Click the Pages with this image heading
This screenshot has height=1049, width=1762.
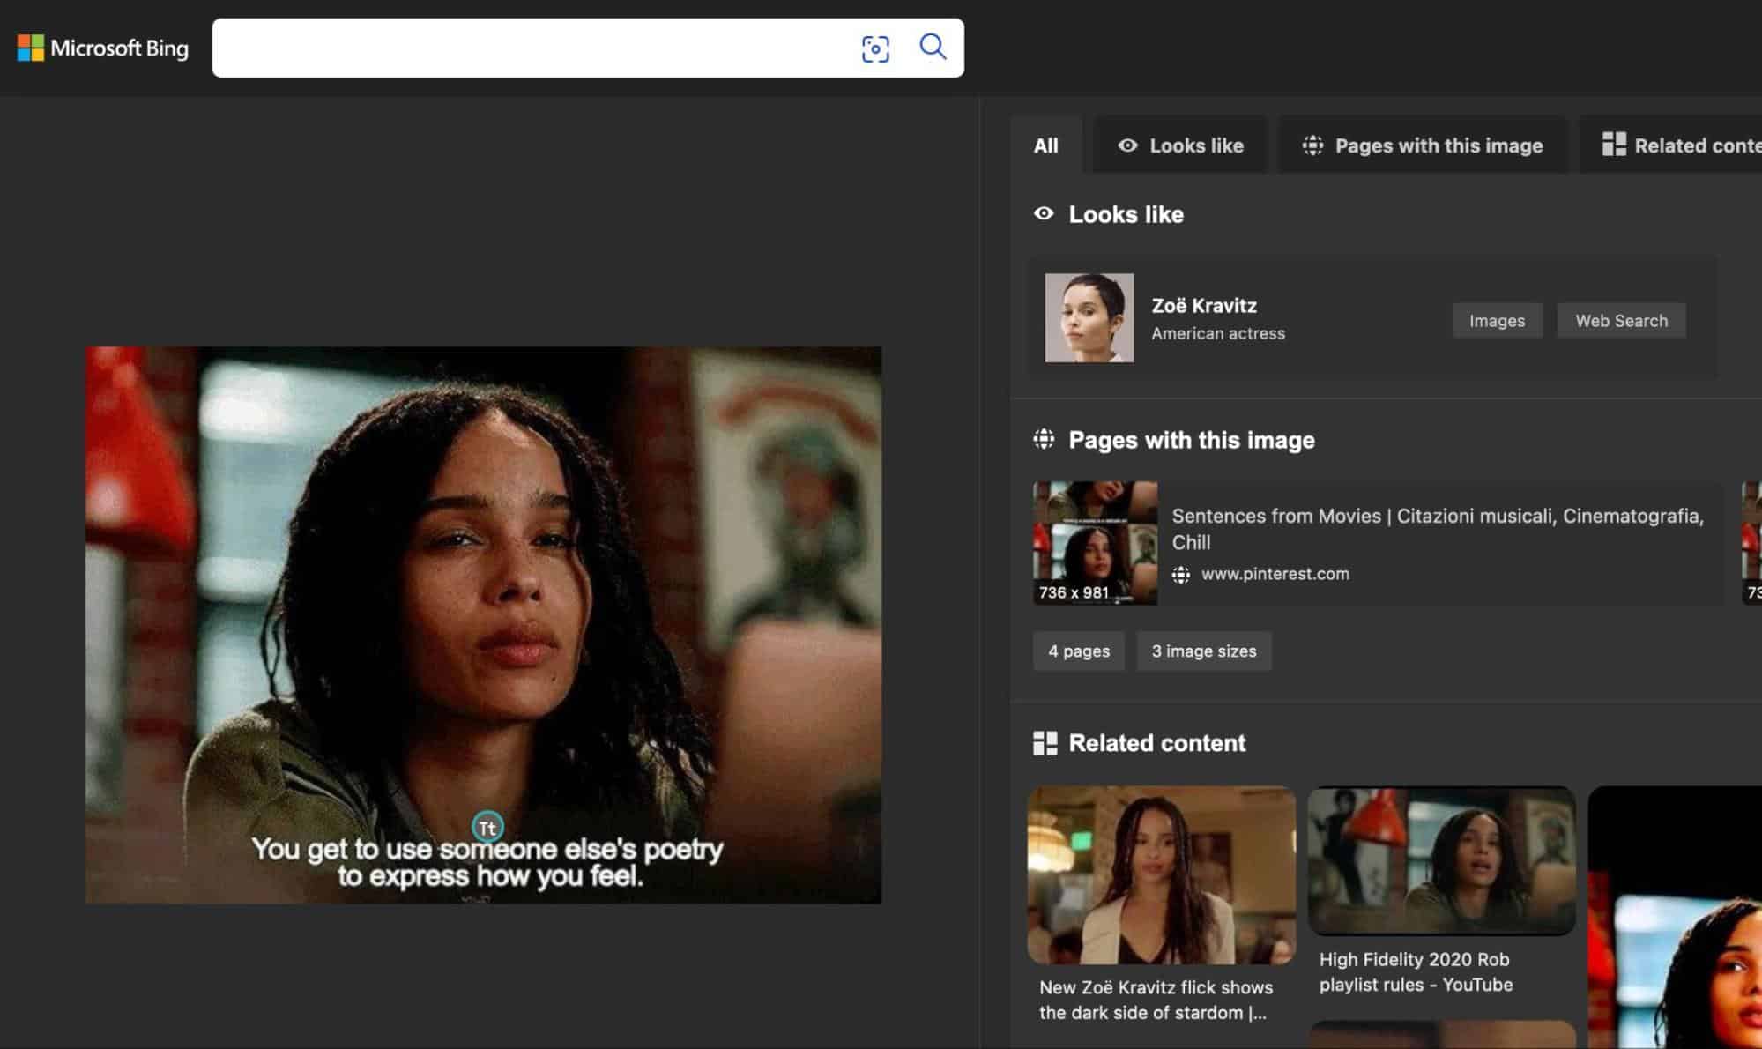tap(1191, 440)
